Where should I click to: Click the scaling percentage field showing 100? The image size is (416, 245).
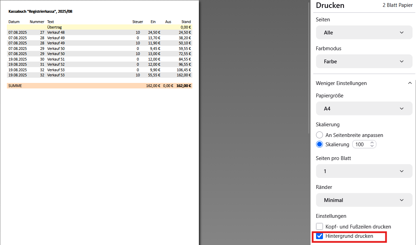(x=360, y=145)
